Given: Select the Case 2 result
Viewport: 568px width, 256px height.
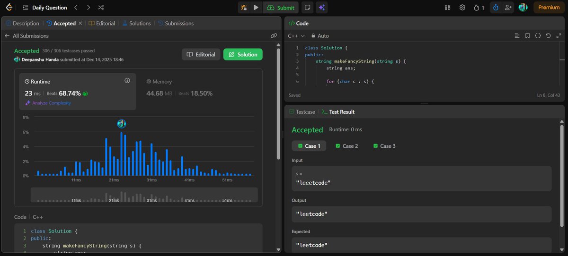Looking at the screenshot, I should (347, 146).
